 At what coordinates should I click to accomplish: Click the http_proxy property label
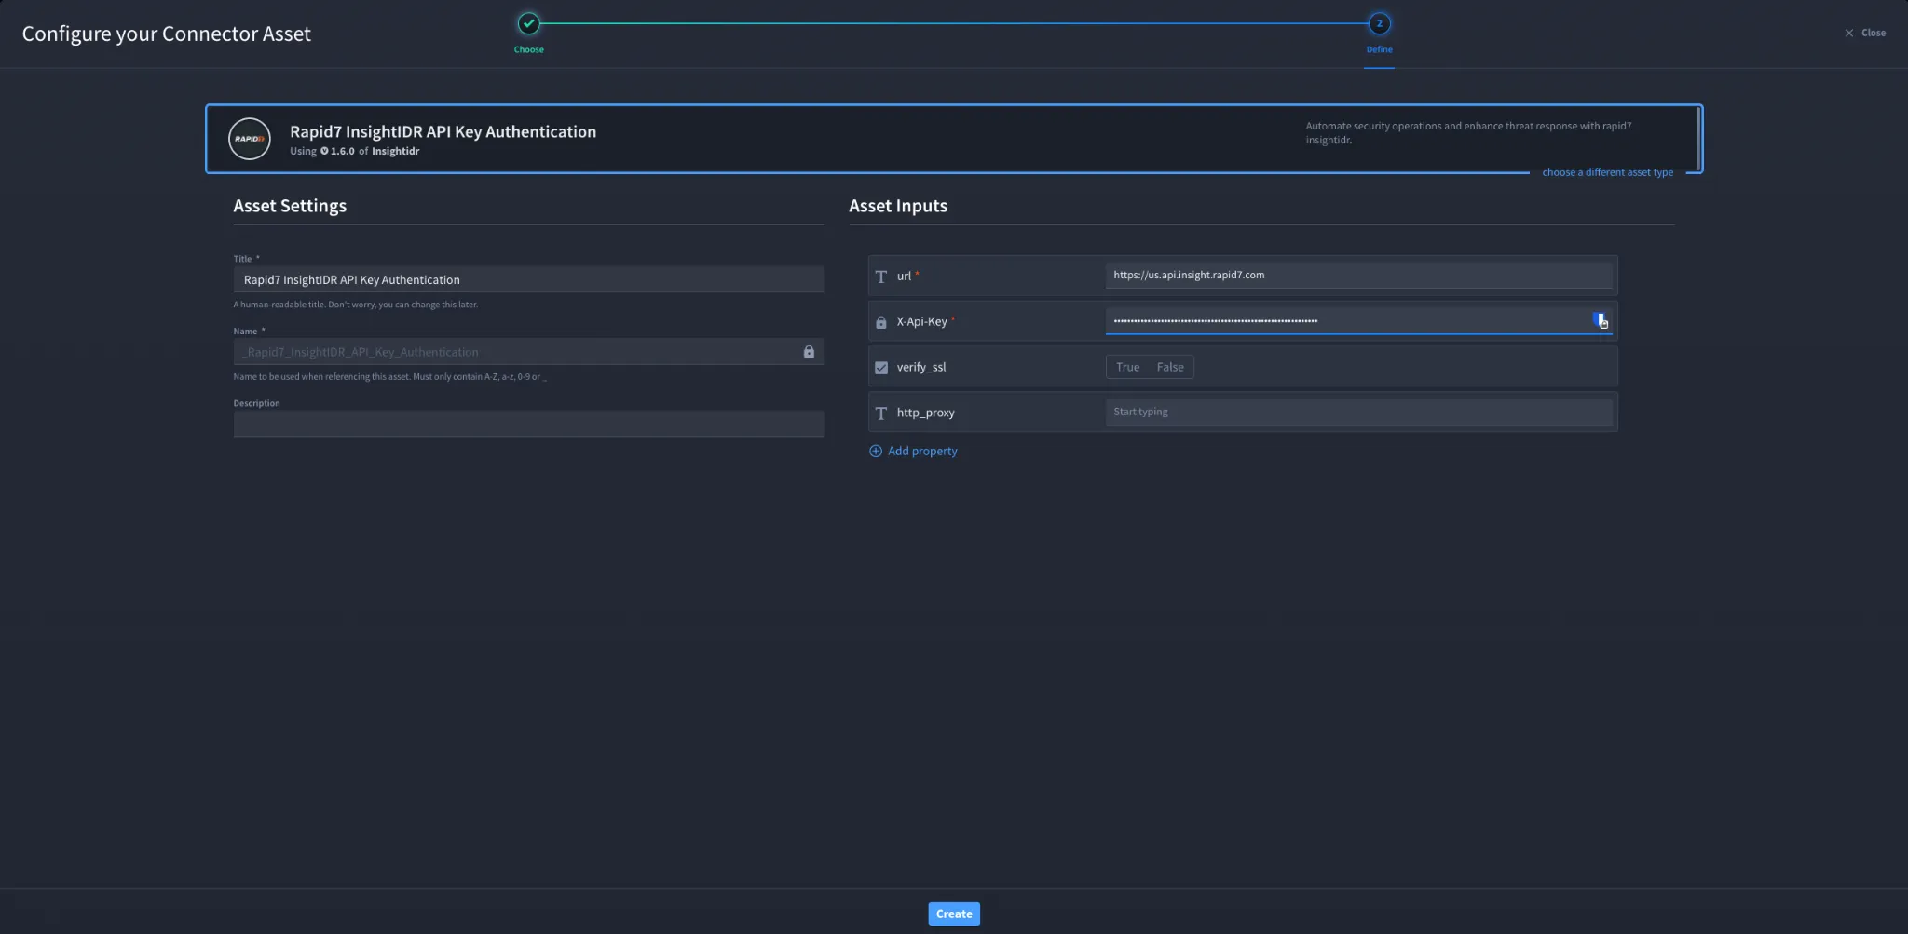(x=925, y=413)
